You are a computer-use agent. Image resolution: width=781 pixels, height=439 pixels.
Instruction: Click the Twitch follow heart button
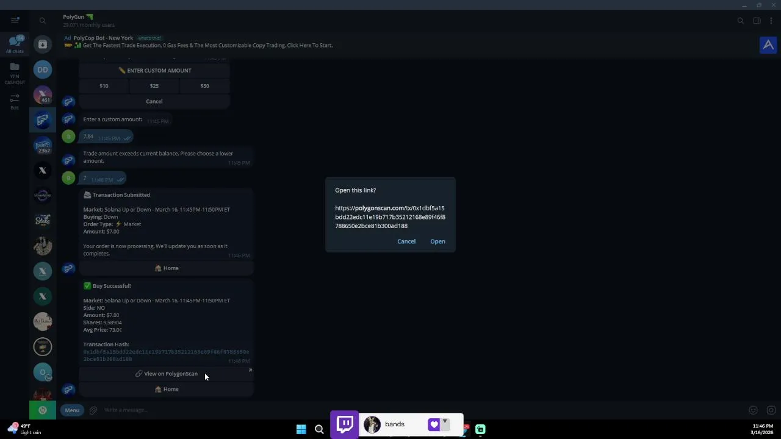[434, 424]
